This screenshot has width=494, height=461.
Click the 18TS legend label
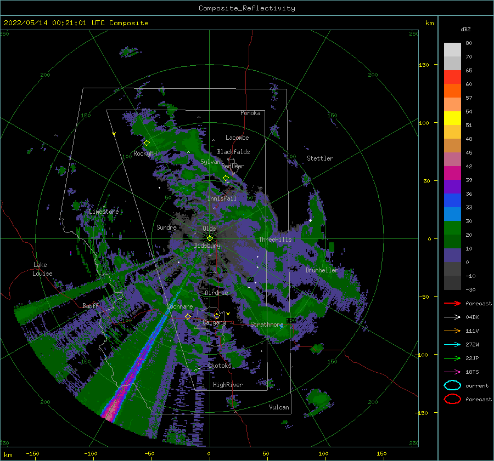pos(472,372)
